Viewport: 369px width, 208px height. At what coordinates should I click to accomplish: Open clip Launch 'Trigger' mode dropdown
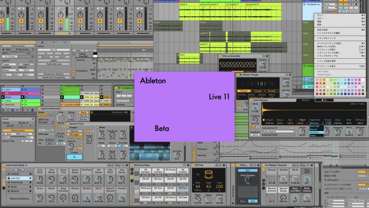click(10, 65)
